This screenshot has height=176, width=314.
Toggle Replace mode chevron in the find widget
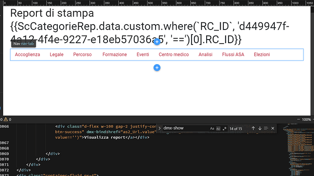(x=160, y=128)
